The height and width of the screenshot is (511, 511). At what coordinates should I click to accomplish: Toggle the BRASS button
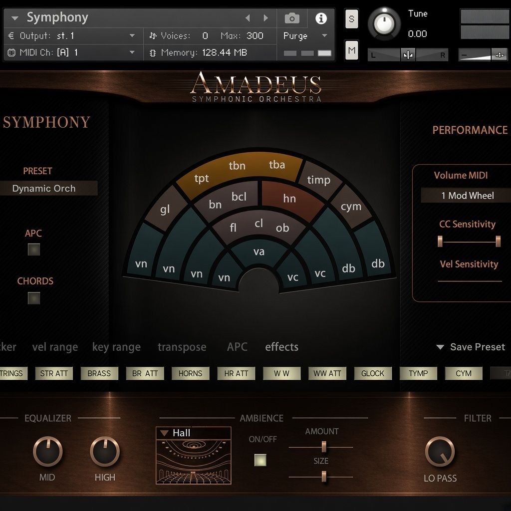99,373
